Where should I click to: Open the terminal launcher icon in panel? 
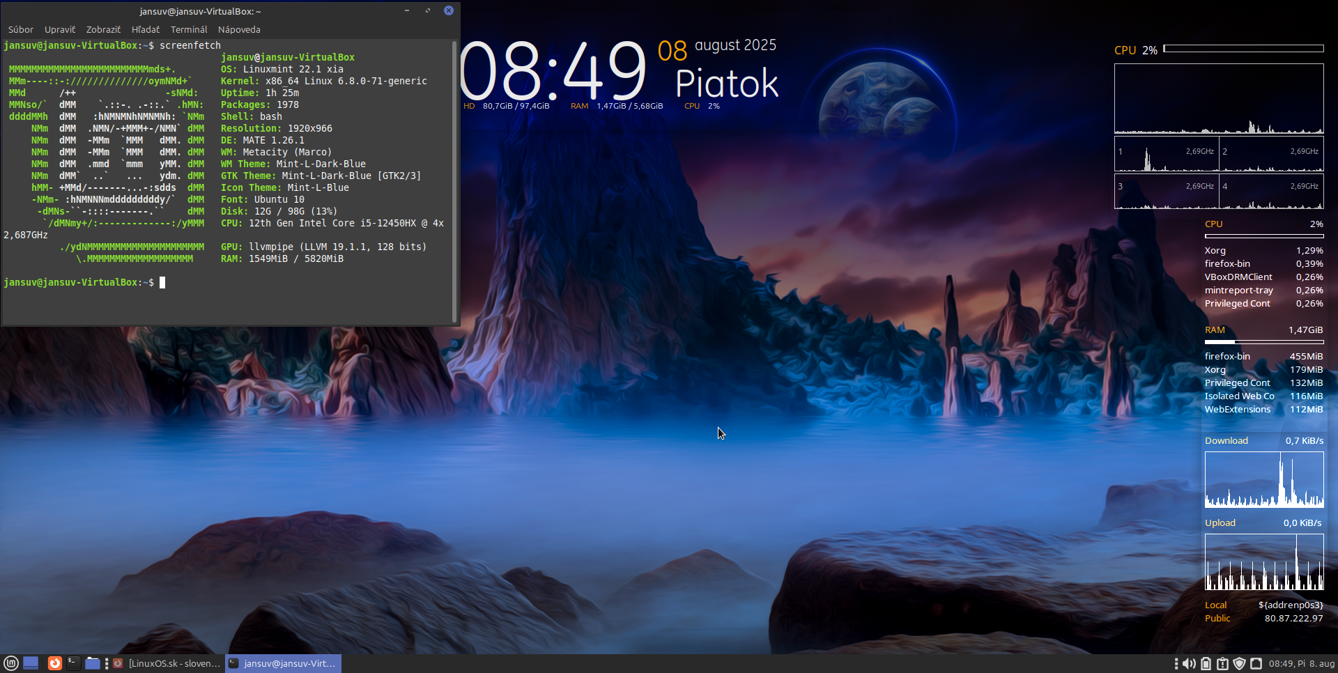coord(73,663)
